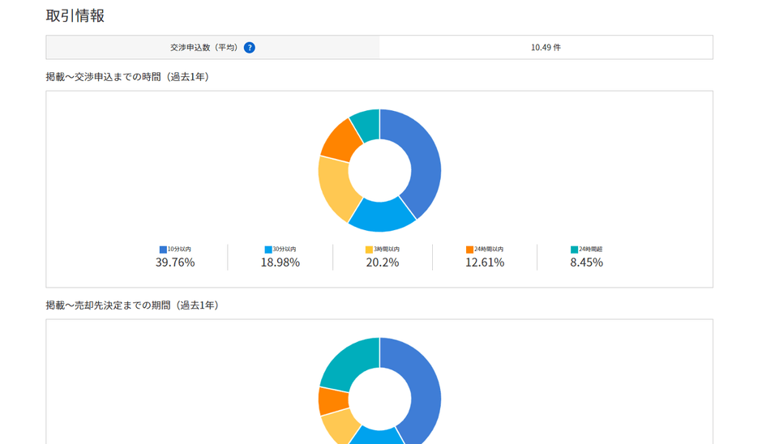Click the 交渉申込数（平均） label cell
The image size is (762, 444).
coord(213,48)
